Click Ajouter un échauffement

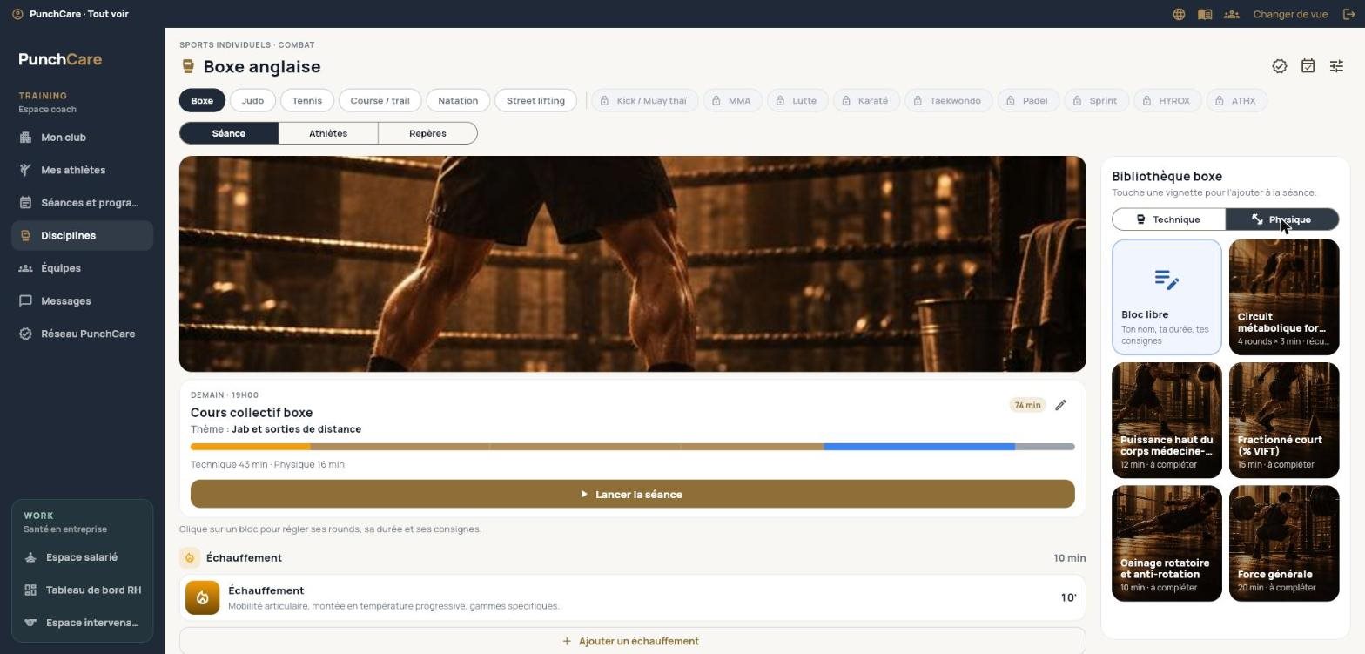coord(632,641)
